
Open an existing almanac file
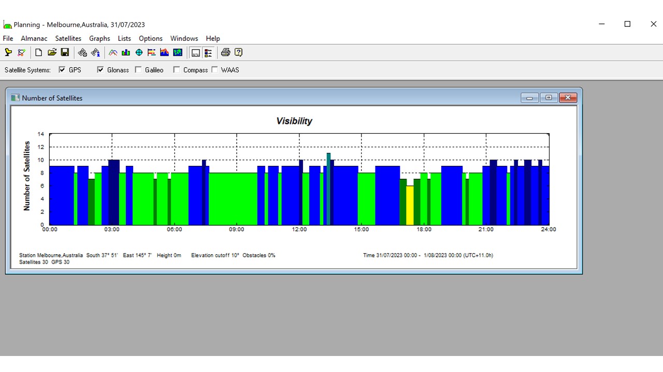pos(51,52)
